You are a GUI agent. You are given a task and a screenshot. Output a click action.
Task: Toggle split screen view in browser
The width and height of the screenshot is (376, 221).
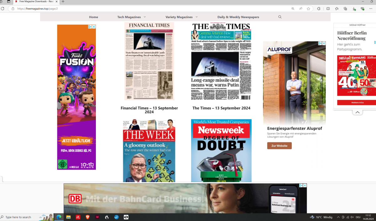(x=328, y=9)
